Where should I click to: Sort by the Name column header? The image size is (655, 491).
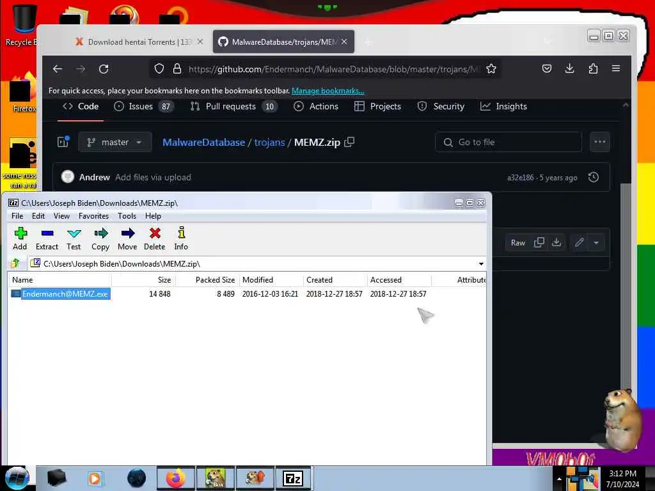click(60, 280)
